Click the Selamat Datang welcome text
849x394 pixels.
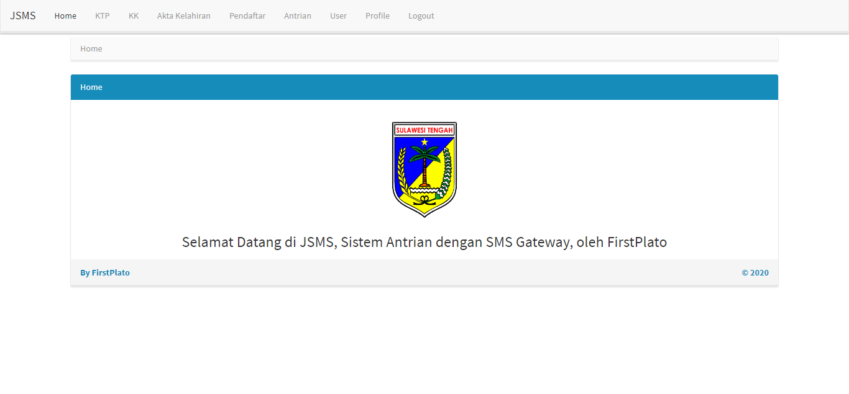[x=424, y=242]
